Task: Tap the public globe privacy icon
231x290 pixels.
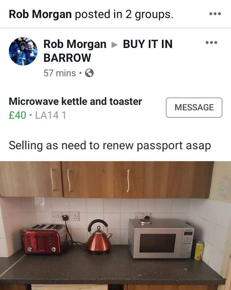Action: tap(89, 73)
